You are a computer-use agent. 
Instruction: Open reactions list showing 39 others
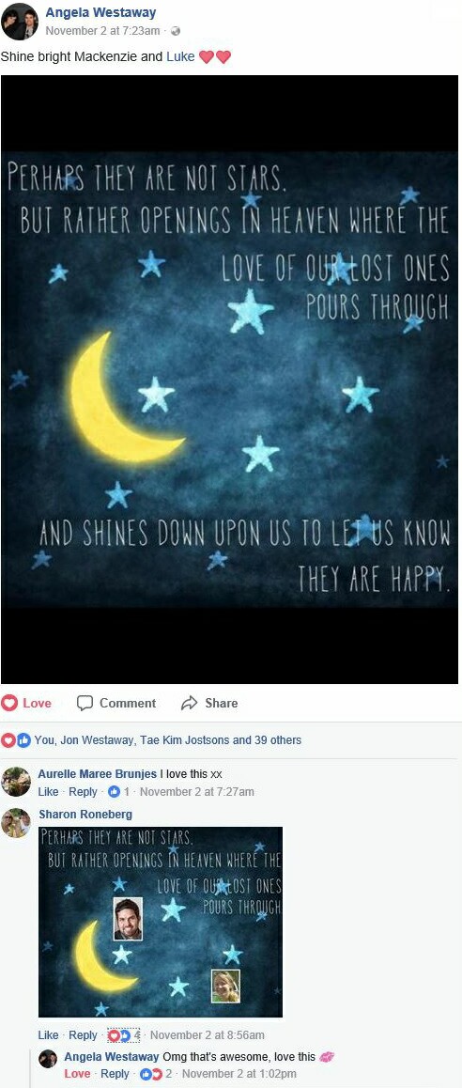click(168, 739)
